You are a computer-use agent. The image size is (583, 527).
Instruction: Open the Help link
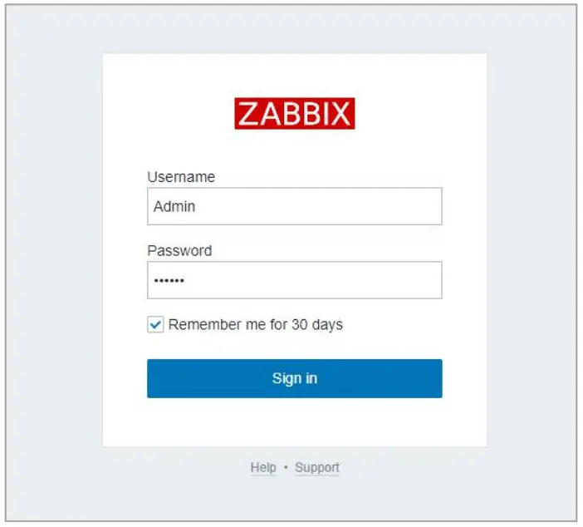[262, 468]
